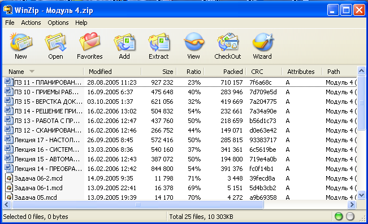Click Word icon of ПЗ 10 file
Screen dimensions: 368x224
tap(8, 91)
